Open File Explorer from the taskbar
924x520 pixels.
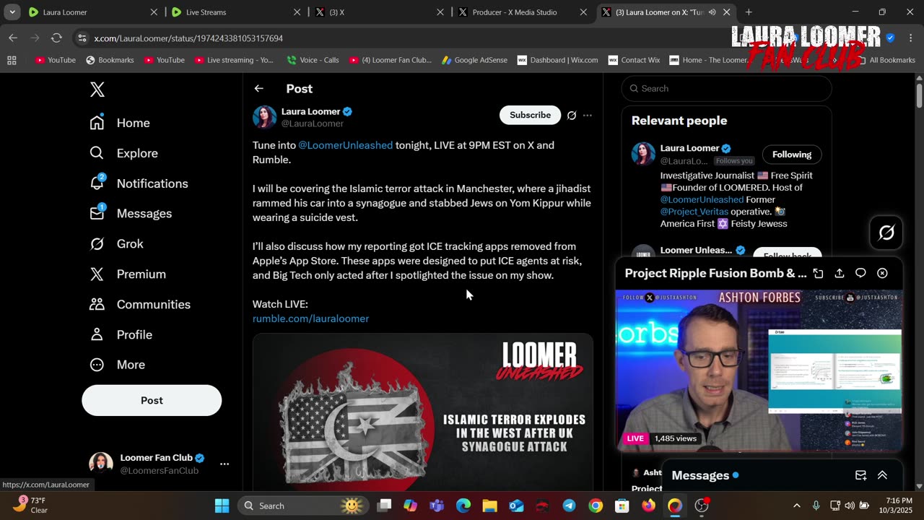(x=489, y=506)
